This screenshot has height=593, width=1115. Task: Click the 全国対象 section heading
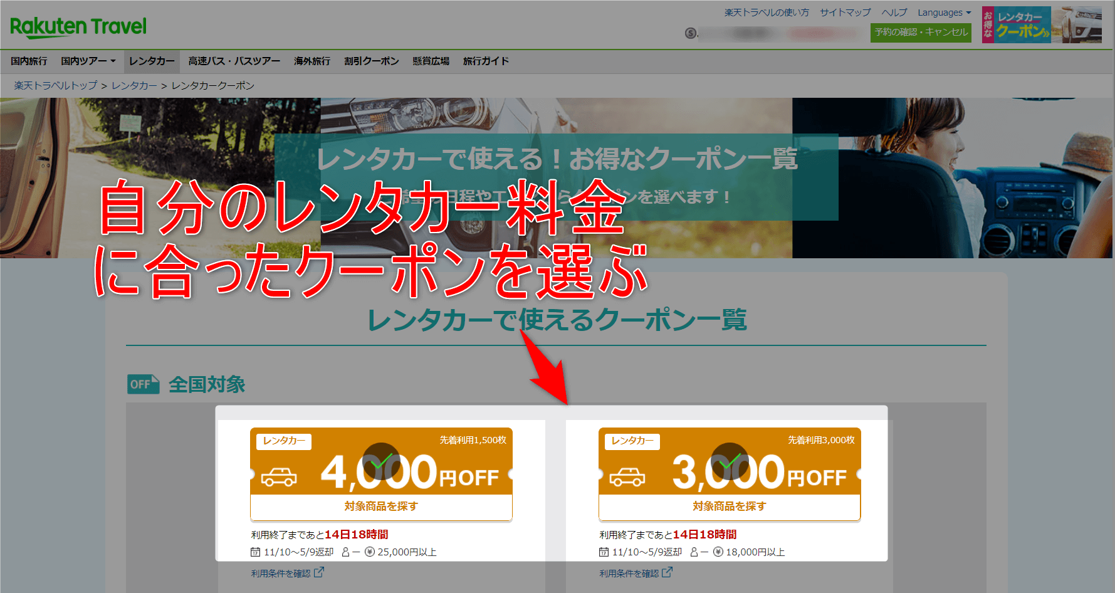[207, 384]
